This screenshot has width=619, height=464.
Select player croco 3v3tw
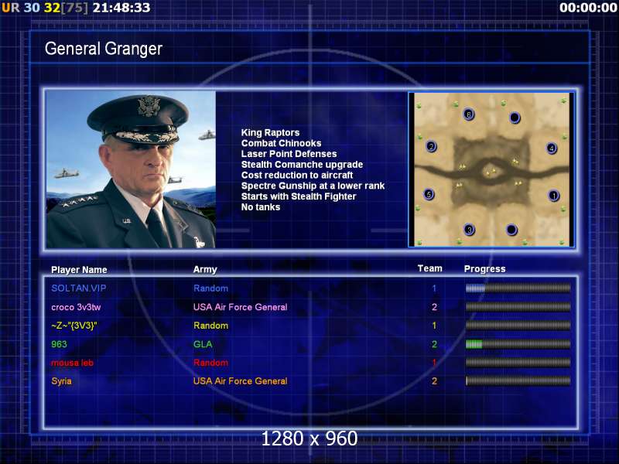click(x=76, y=307)
